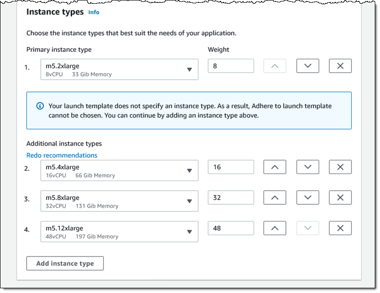Remove the m5.12xlarge instance type

click(340, 228)
